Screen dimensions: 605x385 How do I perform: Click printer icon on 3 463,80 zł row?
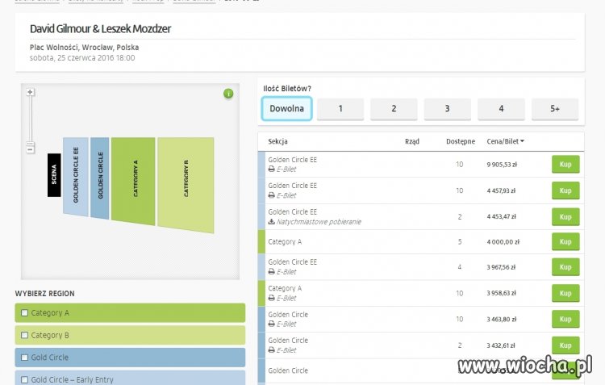[272, 324]
